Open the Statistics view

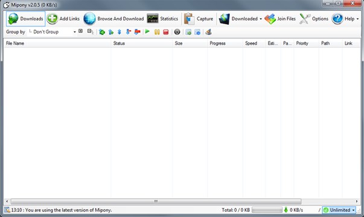(x=162, y=19)
